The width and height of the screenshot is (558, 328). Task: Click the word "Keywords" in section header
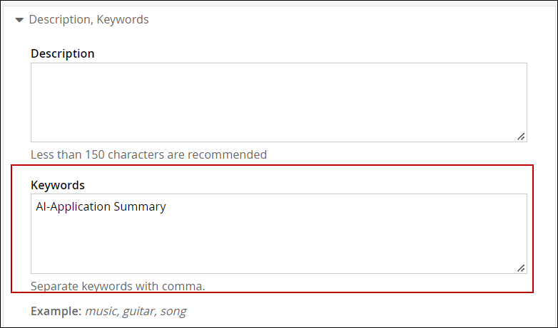(124, 20)
